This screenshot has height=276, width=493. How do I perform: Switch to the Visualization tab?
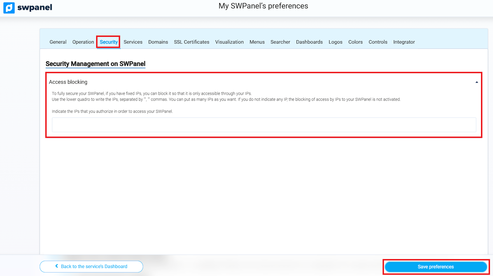click(x=229, y=42)
